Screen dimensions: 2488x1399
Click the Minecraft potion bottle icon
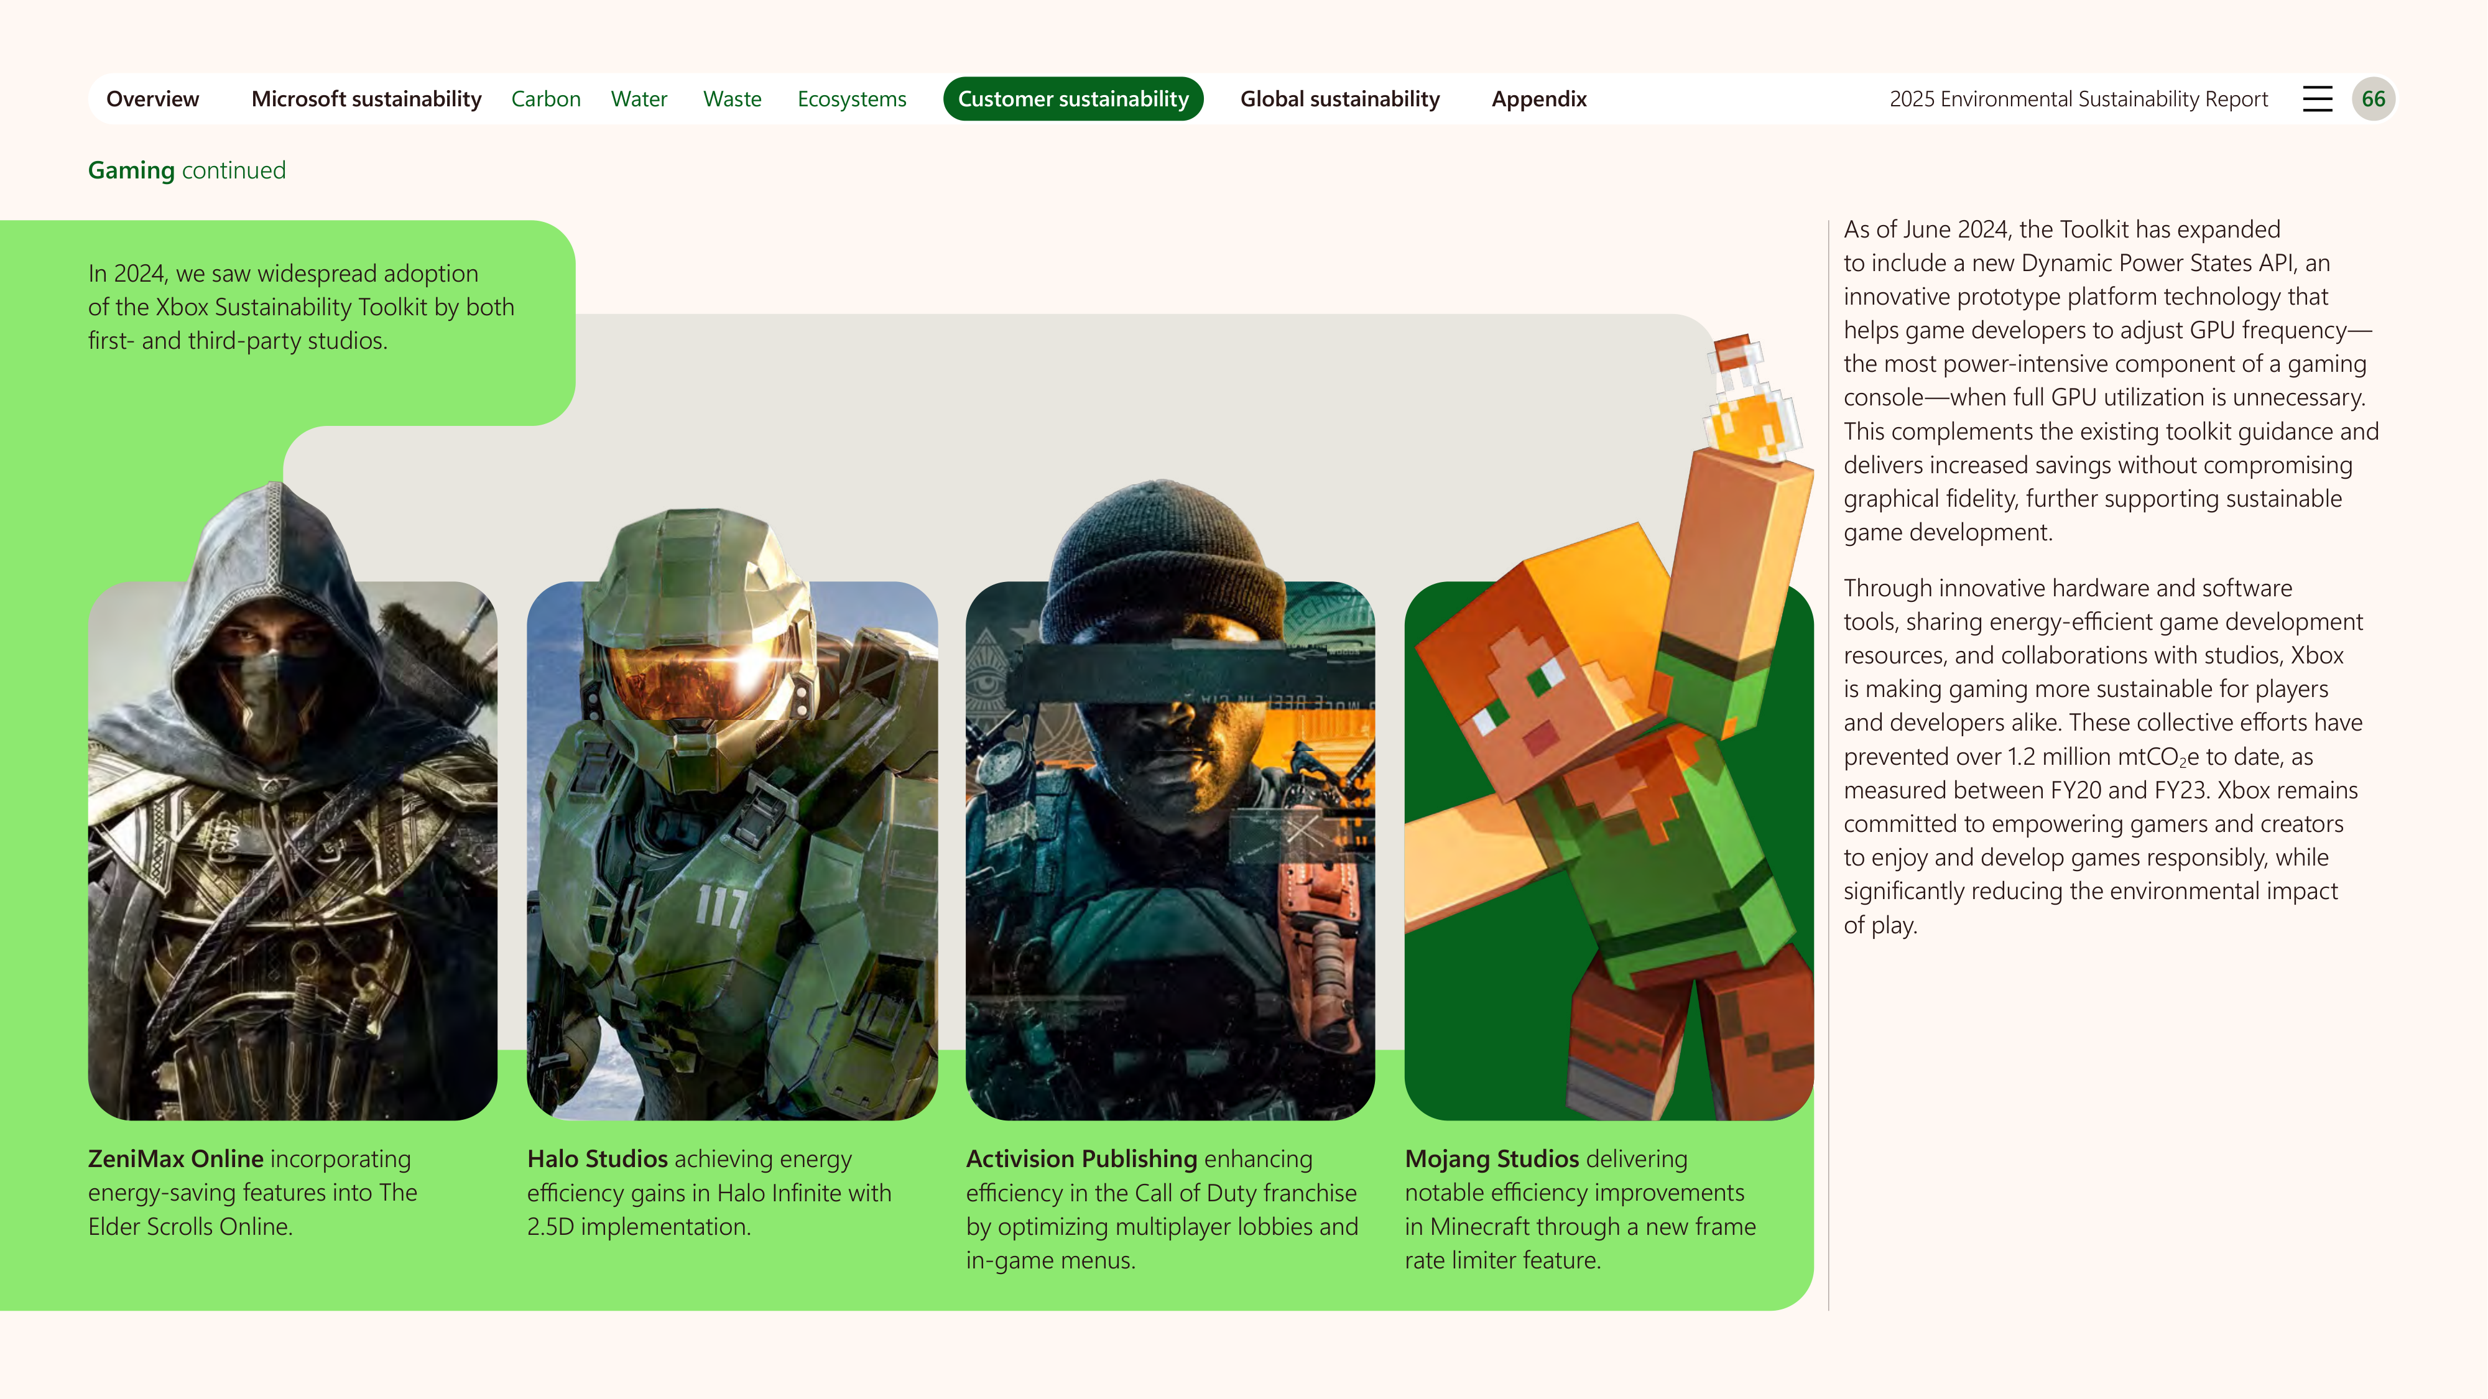1754,398
